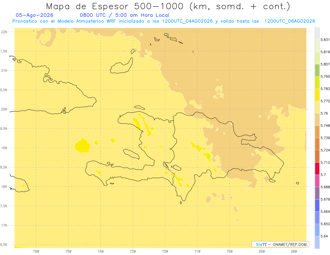Click the 'ONAMET/REP.DOM.' credit label
330x255 pixels.
(x=290, y=245)
